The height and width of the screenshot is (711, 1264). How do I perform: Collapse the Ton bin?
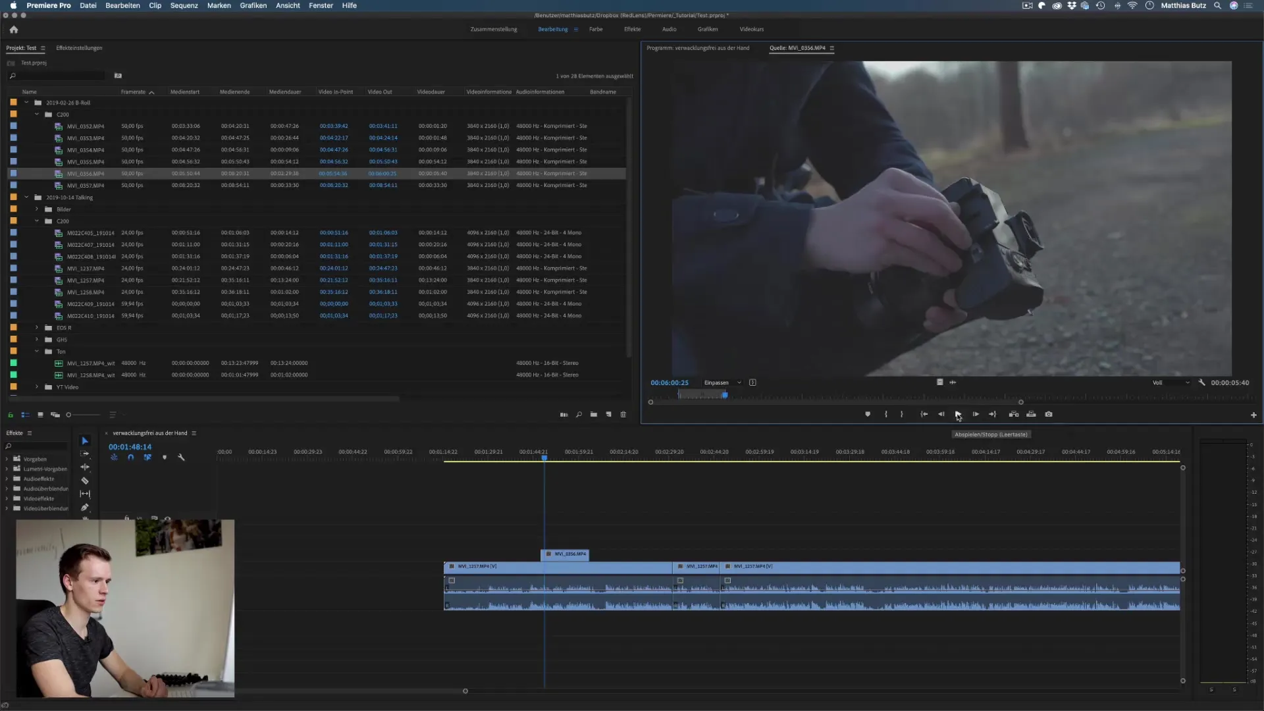[37, 352]
